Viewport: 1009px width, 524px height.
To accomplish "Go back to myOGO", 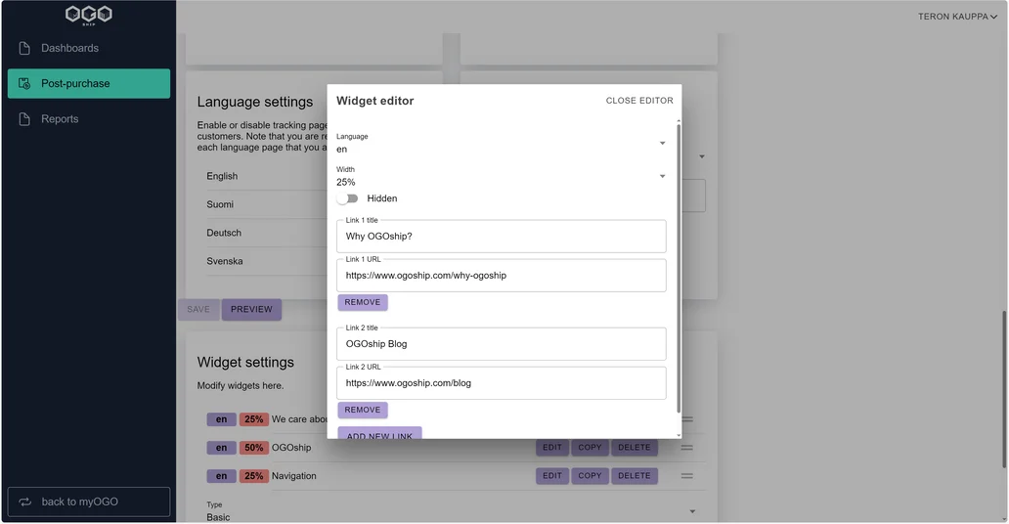I will point(89,502).
